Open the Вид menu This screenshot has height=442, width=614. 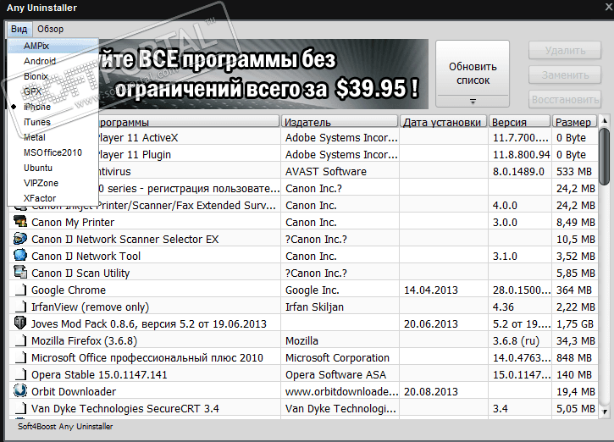(x=19, y=29)
